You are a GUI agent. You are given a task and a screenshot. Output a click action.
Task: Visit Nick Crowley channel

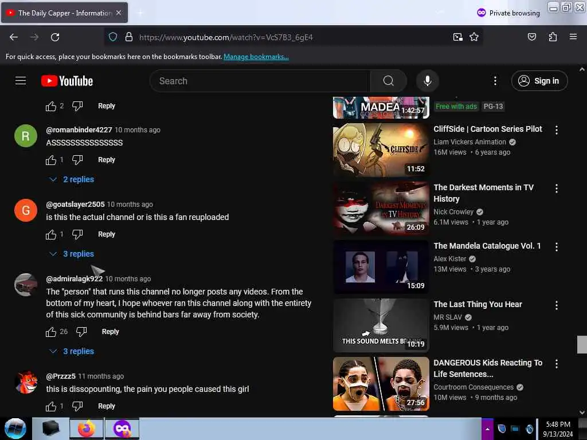pyautogui.click(x=453, y=212)
